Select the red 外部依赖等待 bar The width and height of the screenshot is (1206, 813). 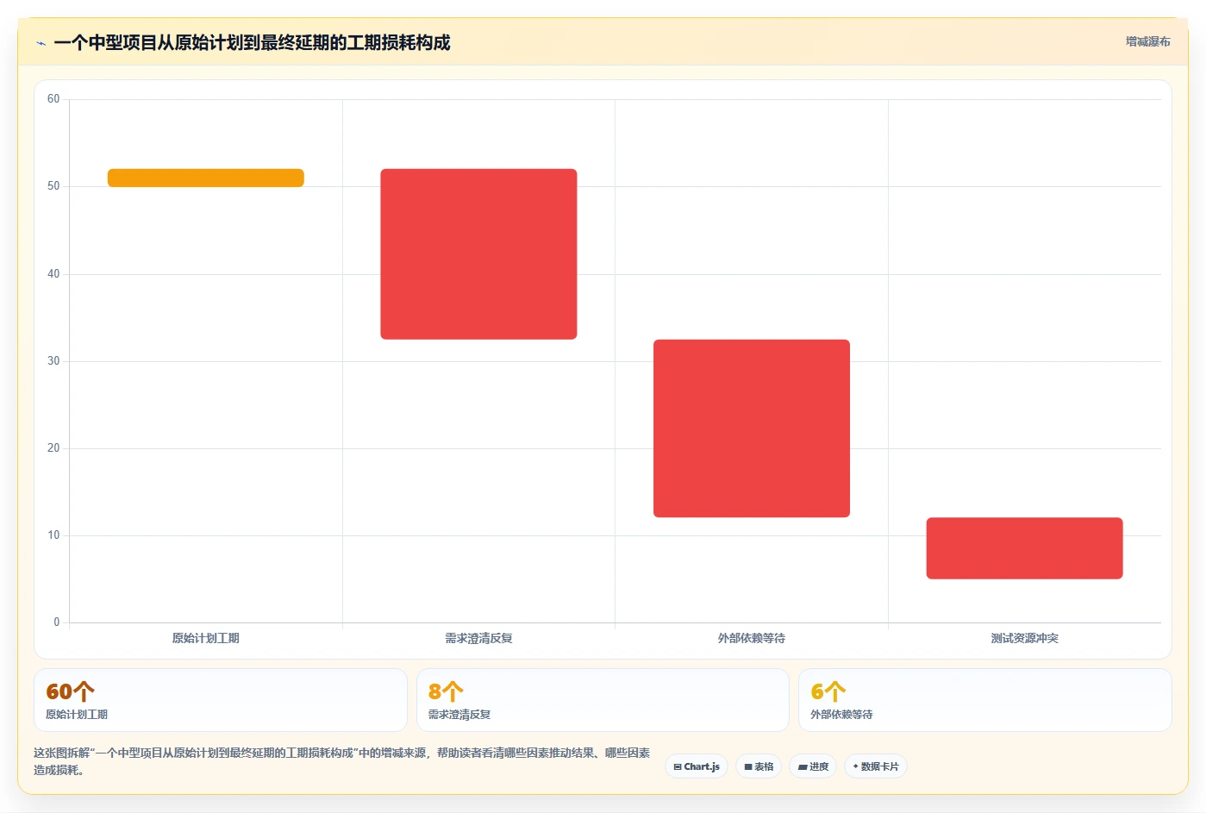point(752,428)
